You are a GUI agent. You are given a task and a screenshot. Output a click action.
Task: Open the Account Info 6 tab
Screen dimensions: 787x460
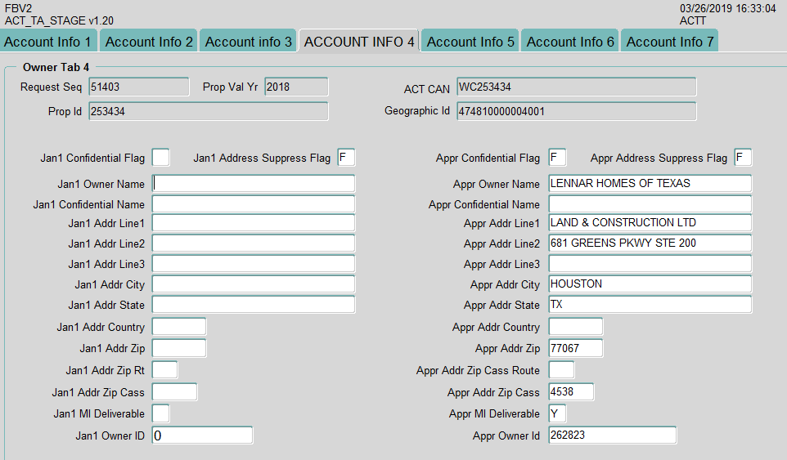click(x=570, y=42)
